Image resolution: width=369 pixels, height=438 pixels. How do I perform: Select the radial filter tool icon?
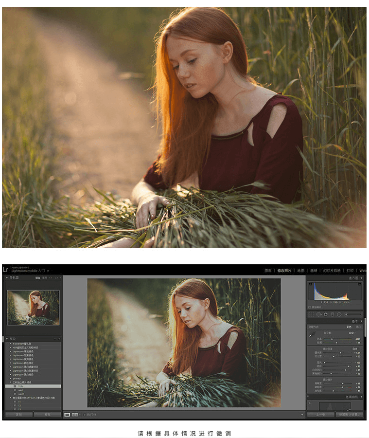(339, 314)
